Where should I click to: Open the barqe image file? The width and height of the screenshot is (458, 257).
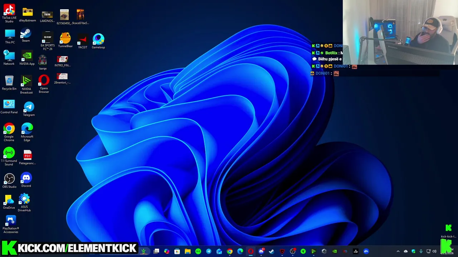click(x=43, y=62)
